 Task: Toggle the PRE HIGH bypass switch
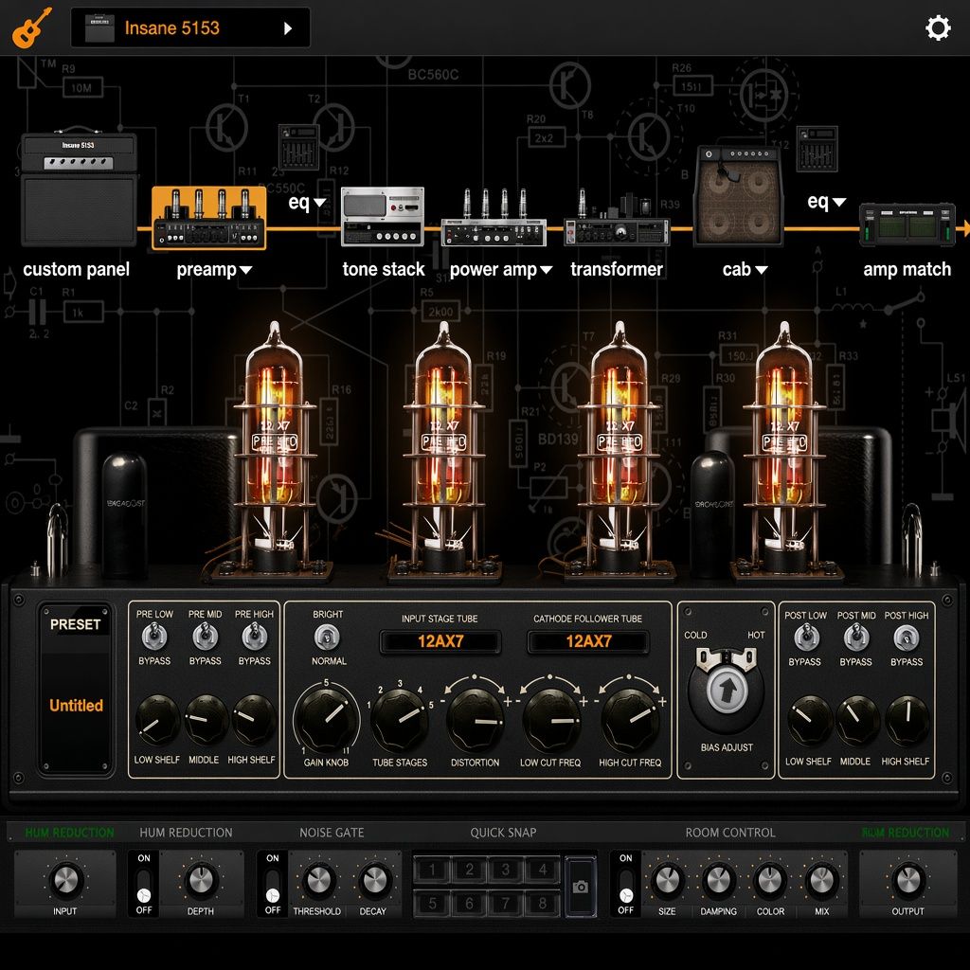tap(254, 637)
